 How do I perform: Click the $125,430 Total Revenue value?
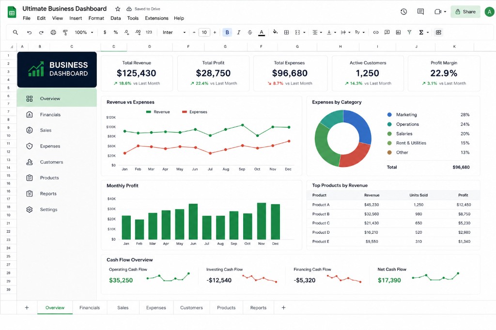pyautogui.click(x=136, y=74)
